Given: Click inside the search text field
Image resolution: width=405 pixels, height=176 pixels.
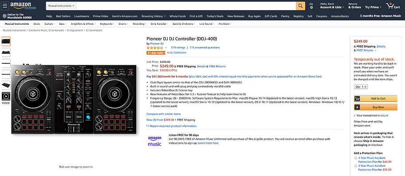Looking at the screenshot, I should point(186,6).
